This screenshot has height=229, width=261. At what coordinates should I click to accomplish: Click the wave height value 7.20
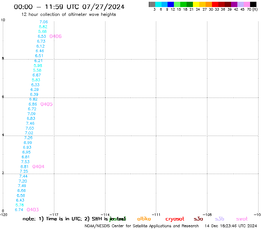pyautogui.click(x=23, y=181)
